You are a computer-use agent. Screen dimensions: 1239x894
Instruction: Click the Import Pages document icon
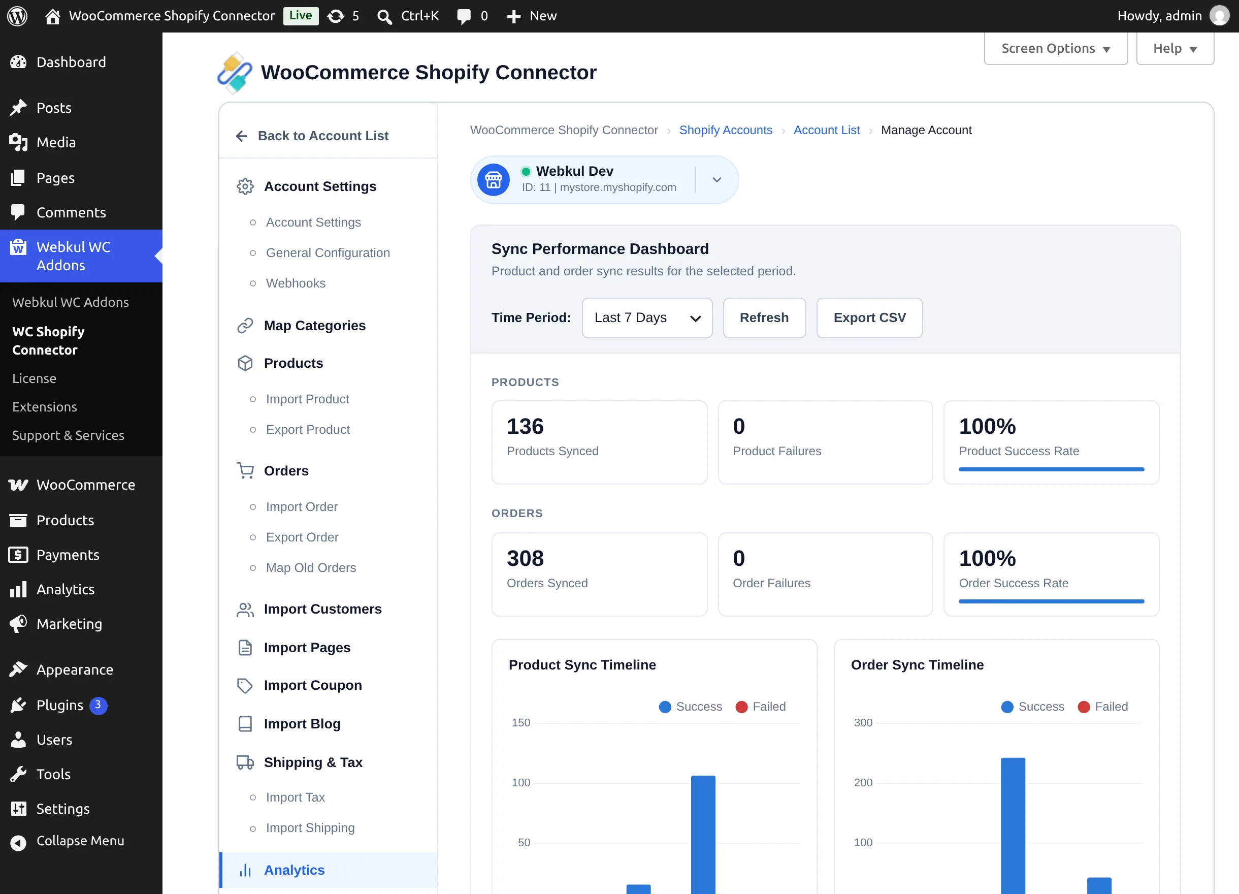tap(245, 648)
